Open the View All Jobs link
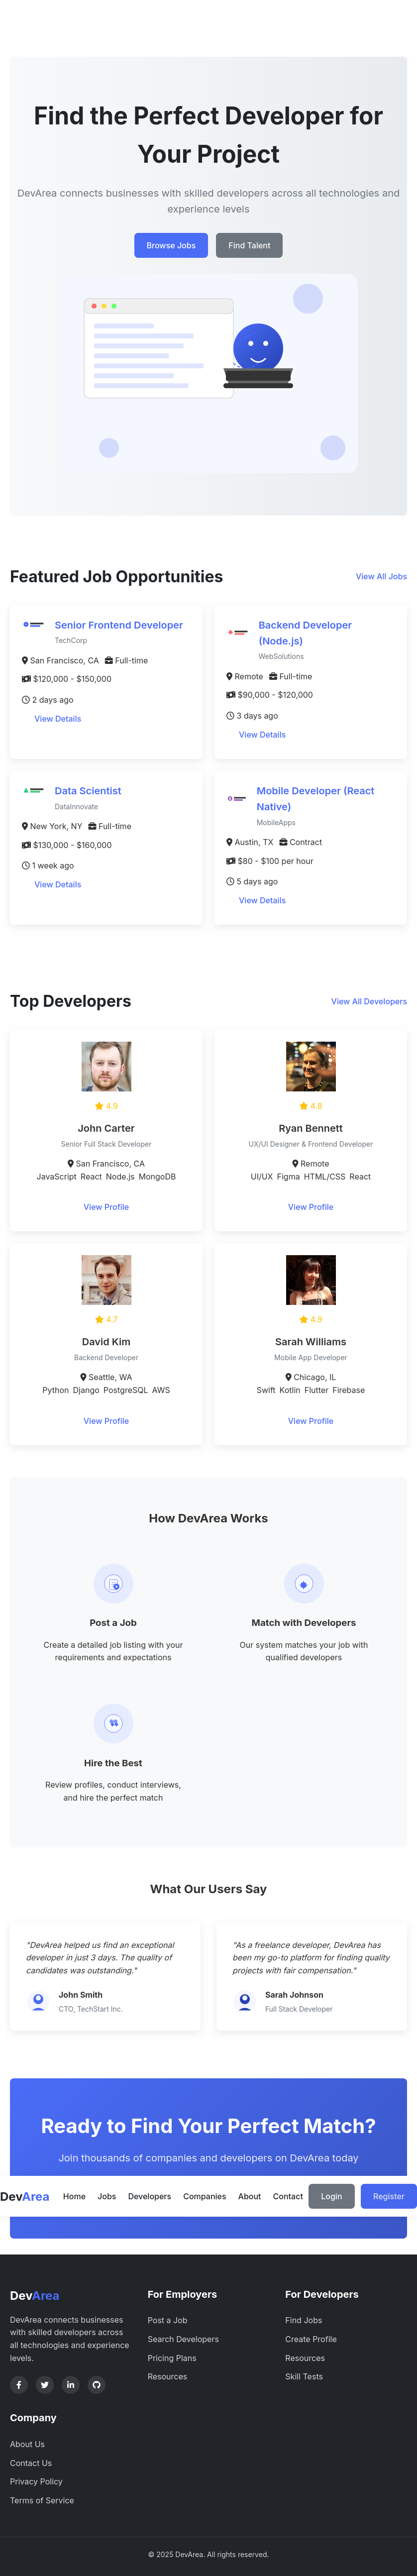417x2576 pixels. [381, 577]
